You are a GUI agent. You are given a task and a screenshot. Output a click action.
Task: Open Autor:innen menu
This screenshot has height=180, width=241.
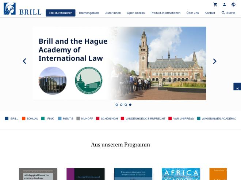click(113, 13)
